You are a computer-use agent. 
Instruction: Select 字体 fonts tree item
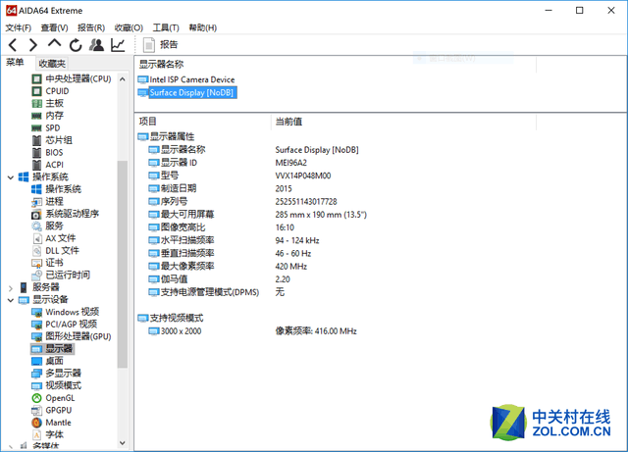tap(48, 434)
